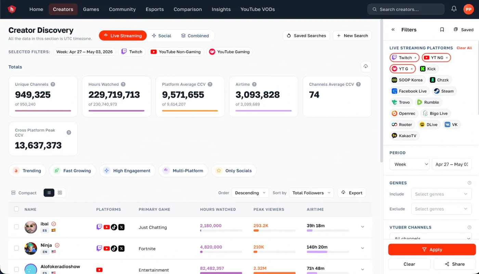This screenshot has width=479, height=274.
Task: Click the help icon beside VTuber Channels
Action: pos(469,227)
